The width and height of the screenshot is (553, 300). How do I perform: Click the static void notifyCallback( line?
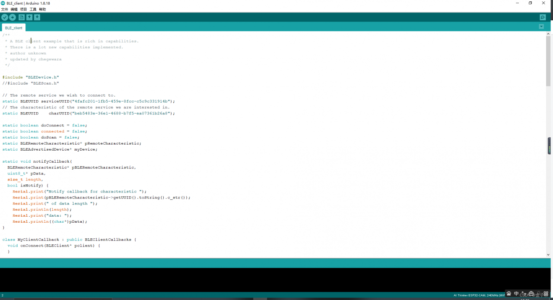pos(37,161)
